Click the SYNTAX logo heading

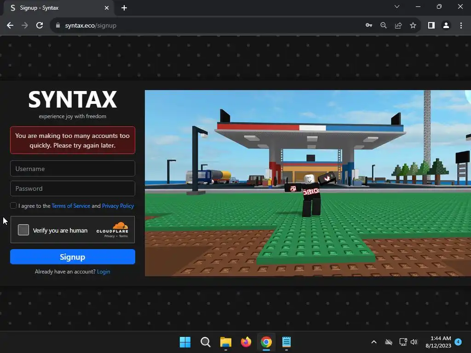point(73,99)
